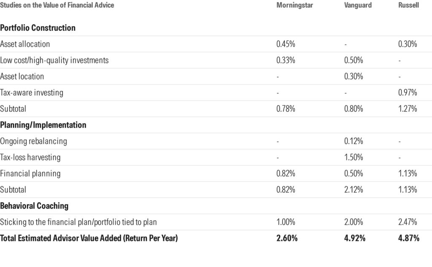This screenshot has height=267, width=432.
Task: Click the Financial planning row label
Action: (30, 174)
